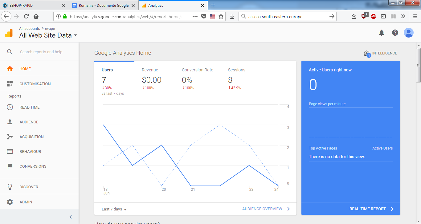Click the search magnifier icon in sidebar
The width and height of the screenshot is (421, 224).
10,52
